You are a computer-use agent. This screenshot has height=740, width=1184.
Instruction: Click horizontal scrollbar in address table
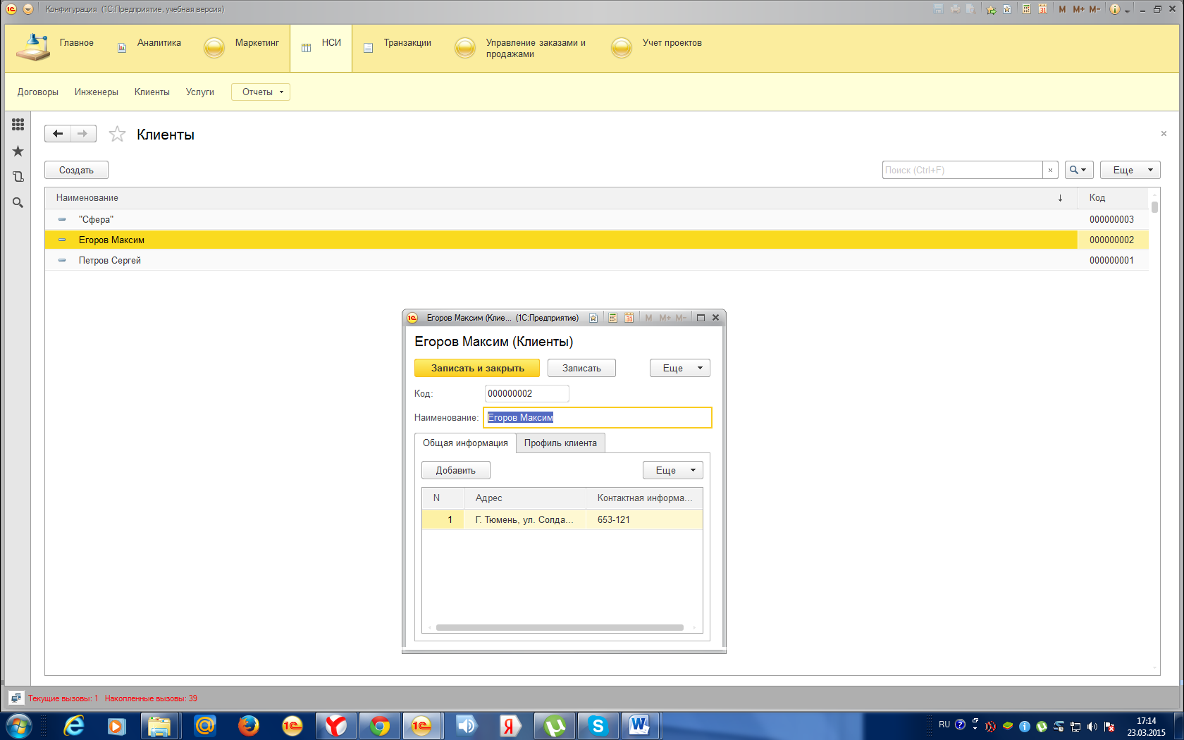point(560,627)
